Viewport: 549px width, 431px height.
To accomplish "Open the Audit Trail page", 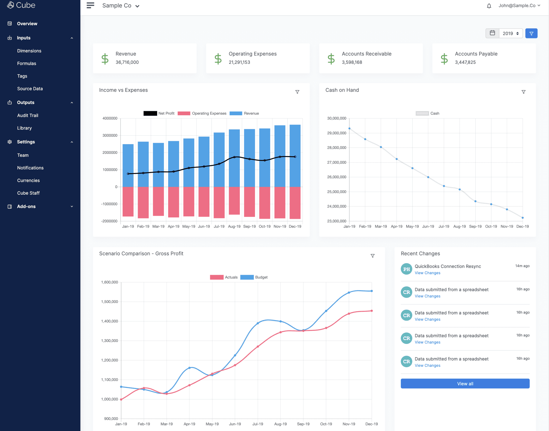I will tap(28, 115).
